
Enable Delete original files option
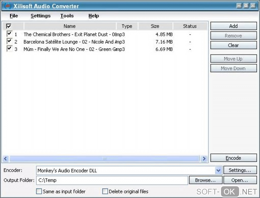pos(105,191)
